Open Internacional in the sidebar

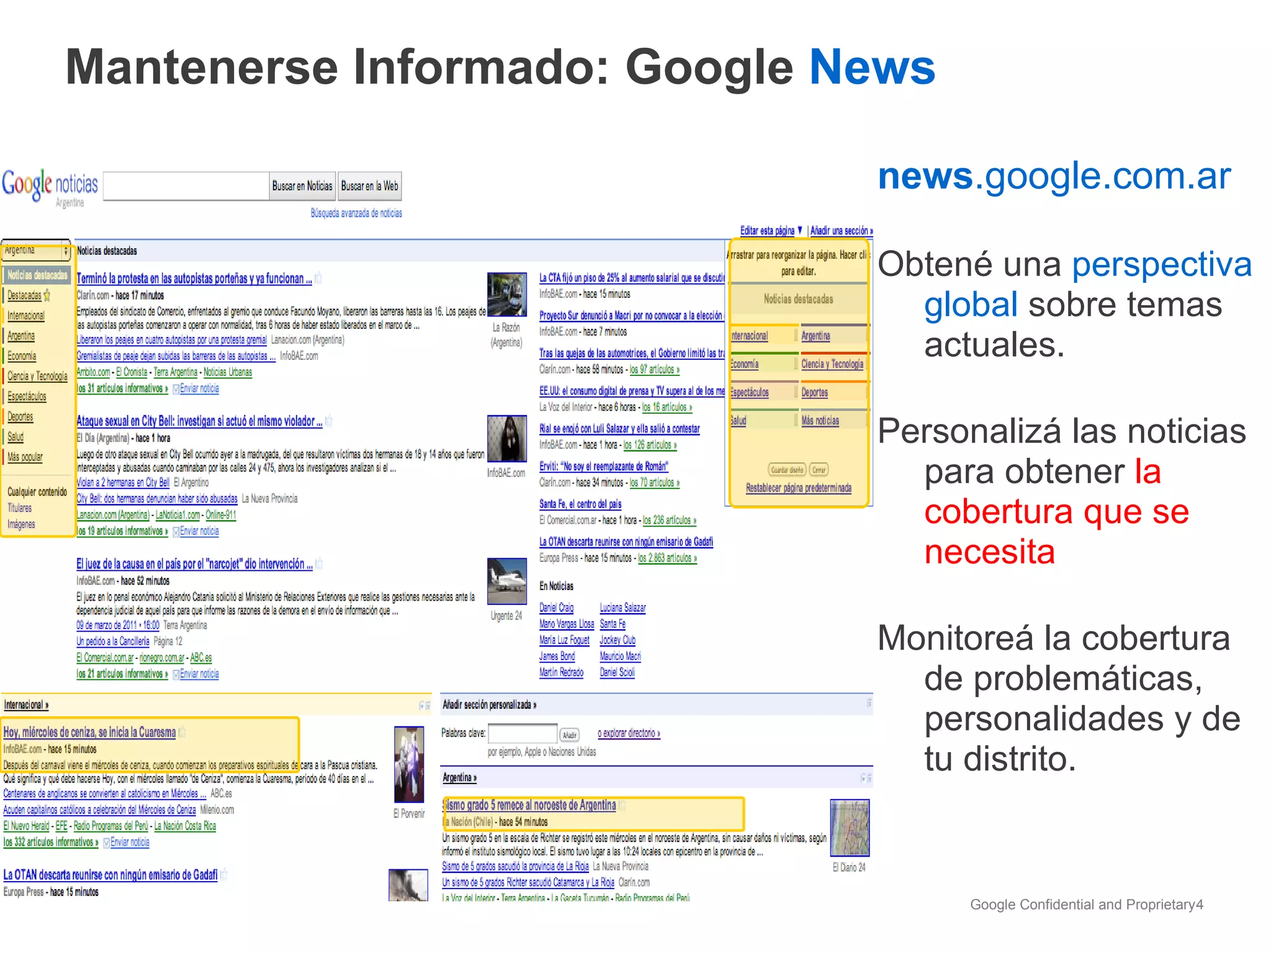click(x=26, y=316)
